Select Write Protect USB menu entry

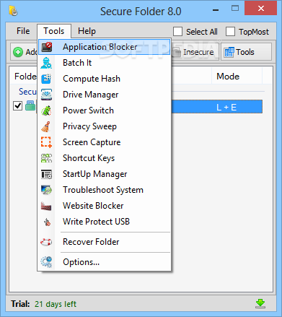(x=104, y=222)
